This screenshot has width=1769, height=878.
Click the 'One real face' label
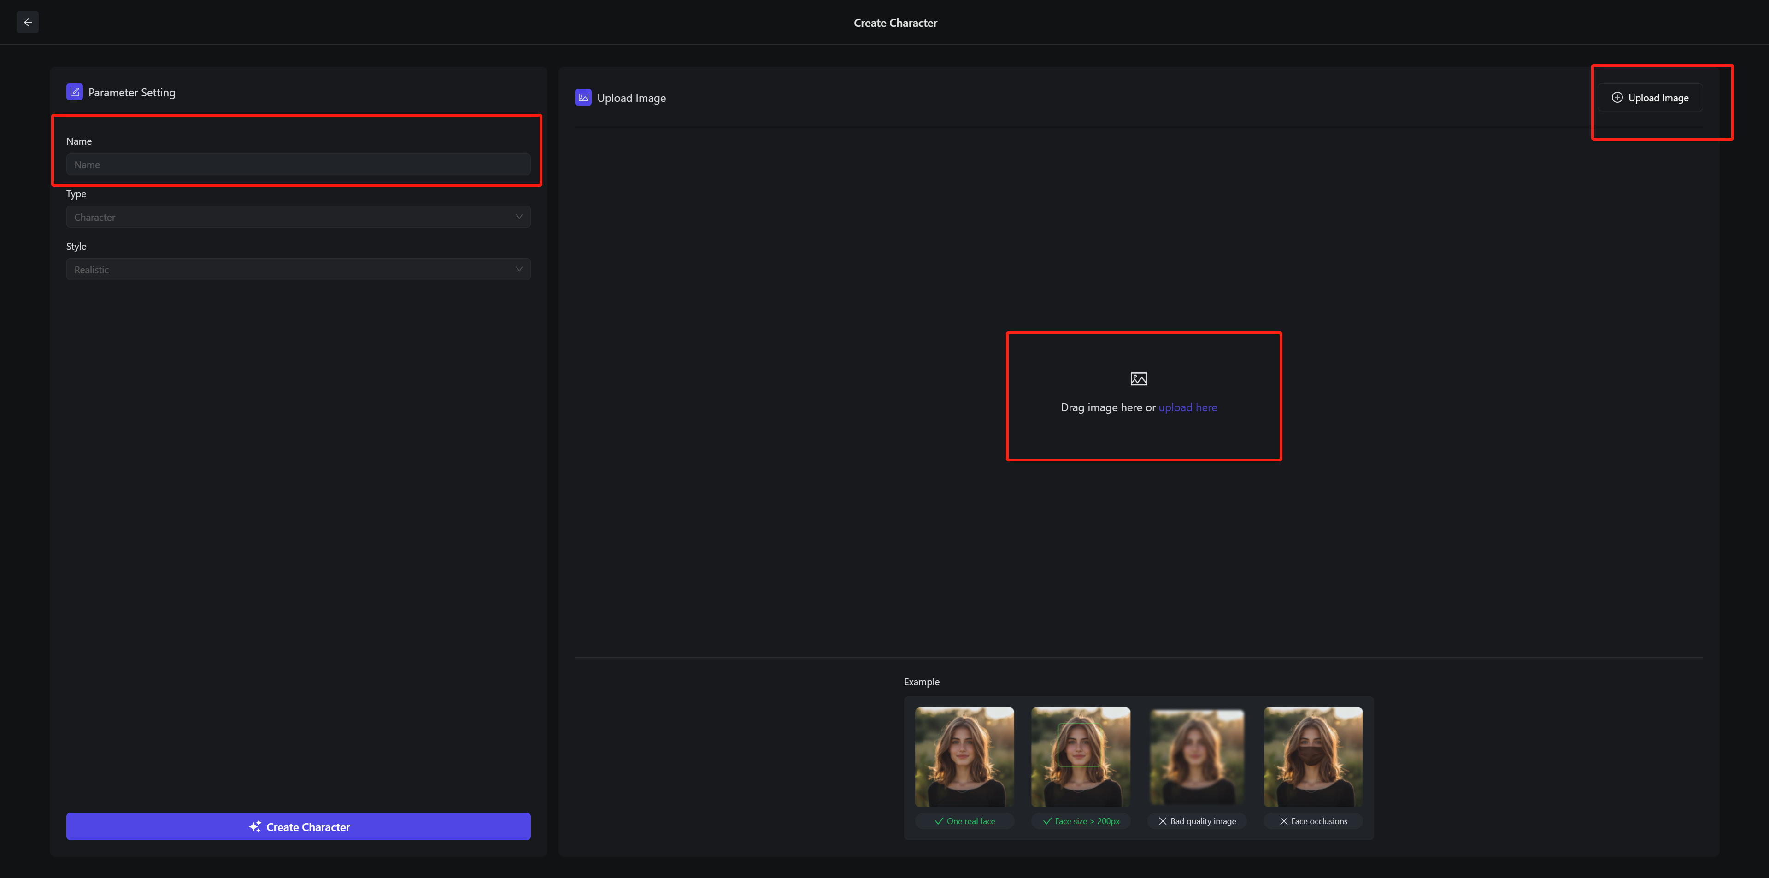[964, 821]
